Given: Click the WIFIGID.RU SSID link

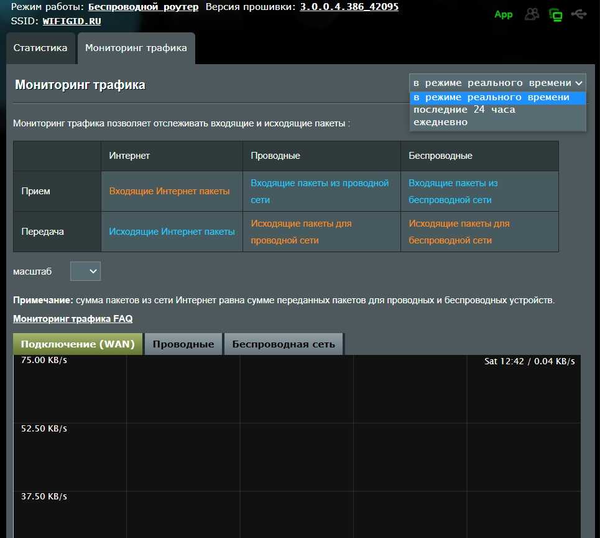Looking at the screenshot, I should tap(72, 21).
